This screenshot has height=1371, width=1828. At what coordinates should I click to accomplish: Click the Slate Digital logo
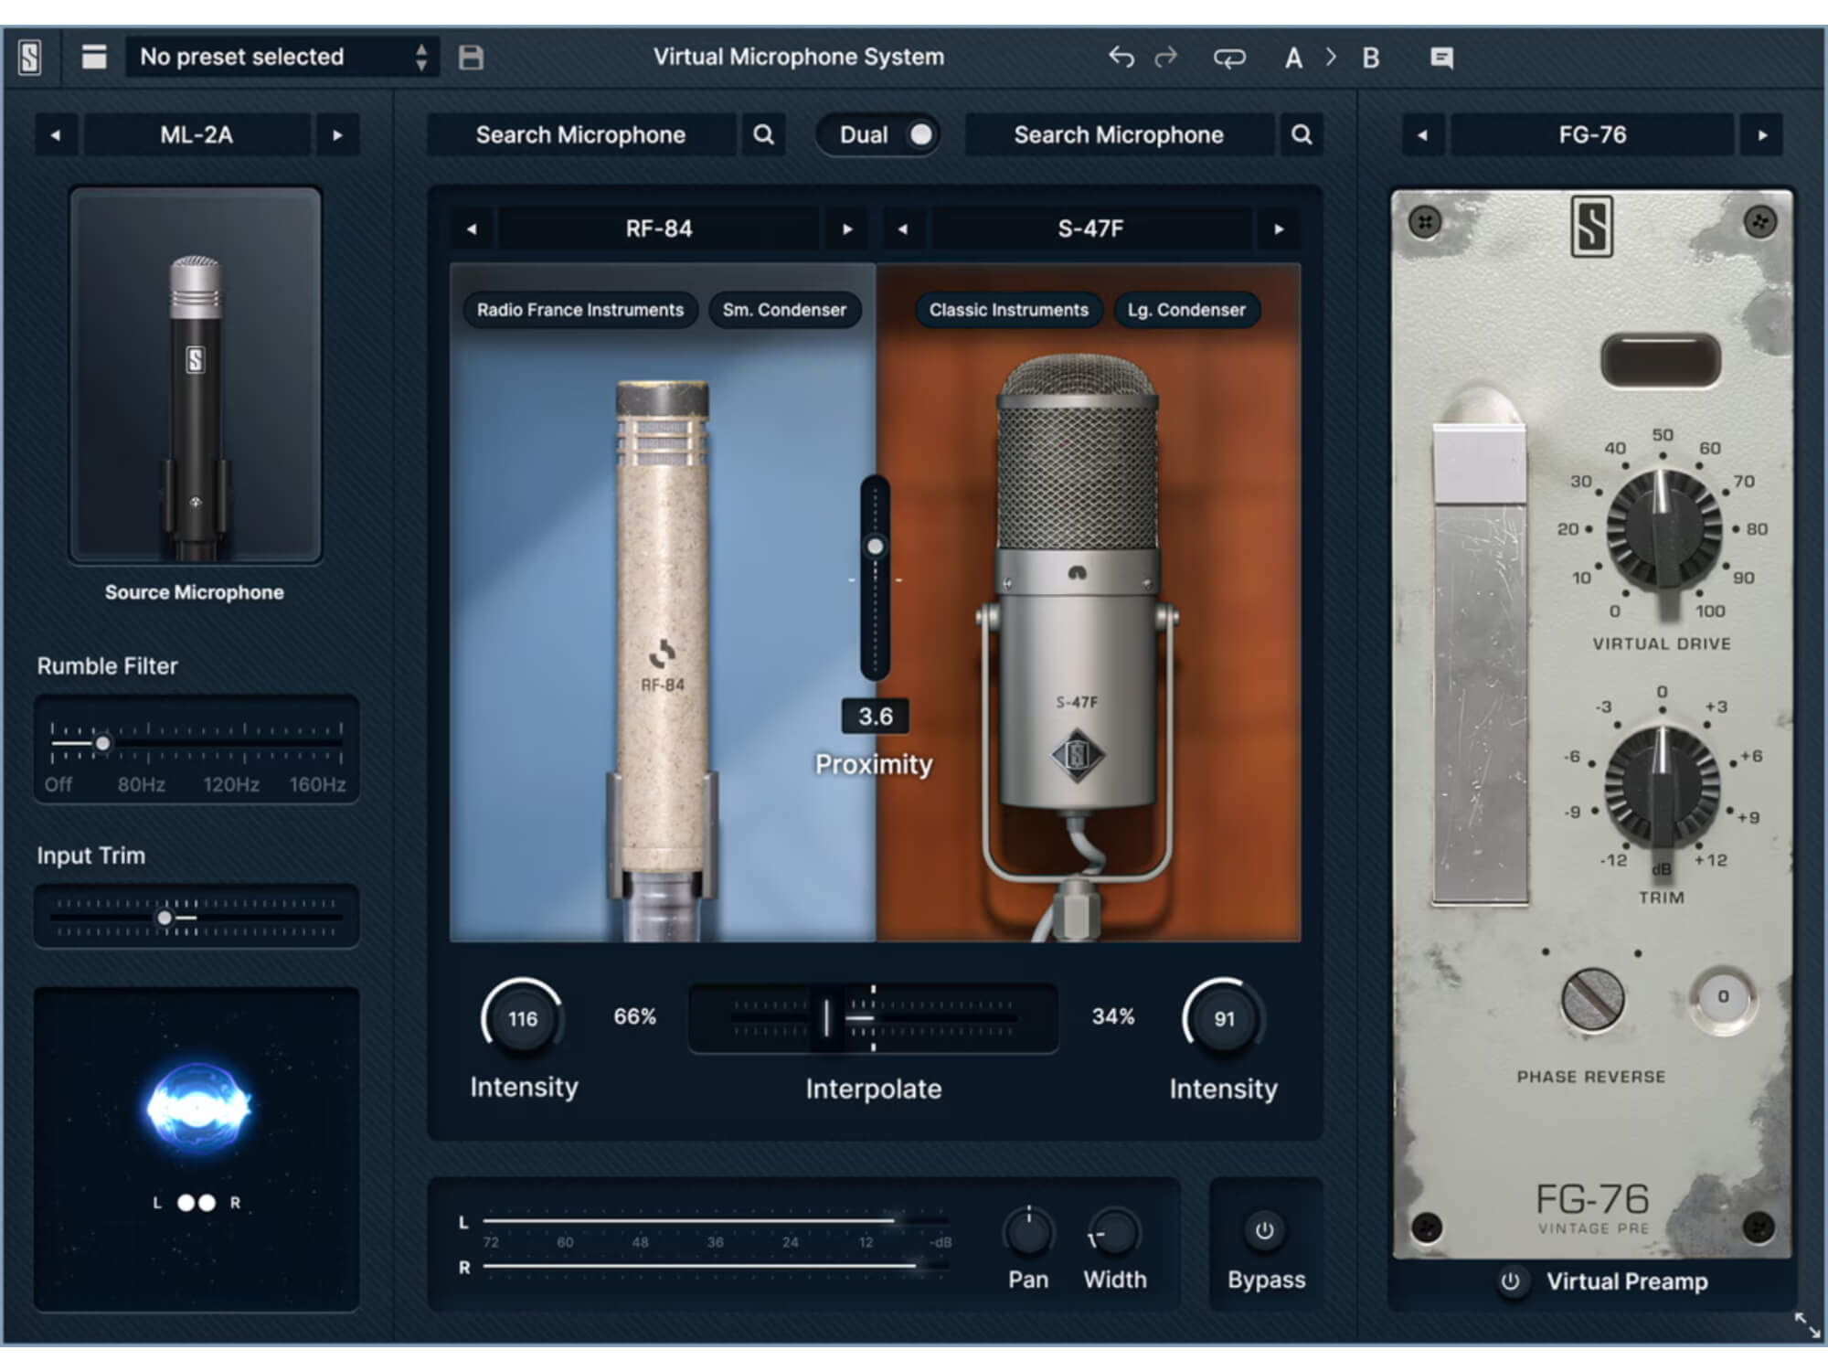coord(27,57)
